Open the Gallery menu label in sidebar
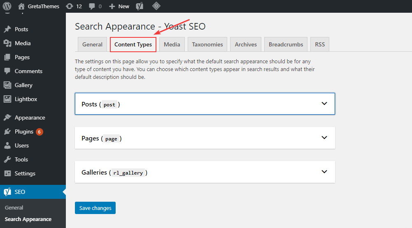Image resolution: width=412 pixels, height=228 pixels. [x=23, y=85]
